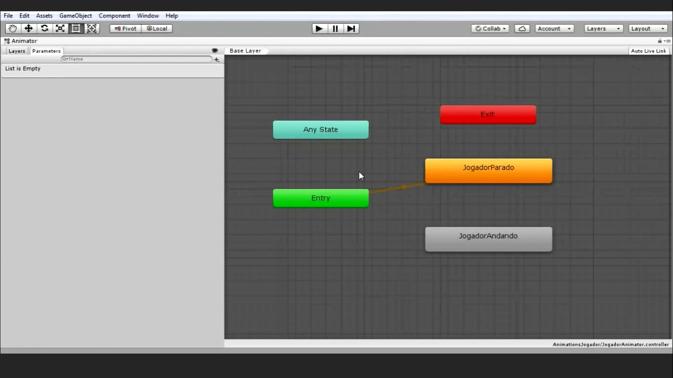
Task: Select the JogadorAndando state node
Action: pos(488,239)
